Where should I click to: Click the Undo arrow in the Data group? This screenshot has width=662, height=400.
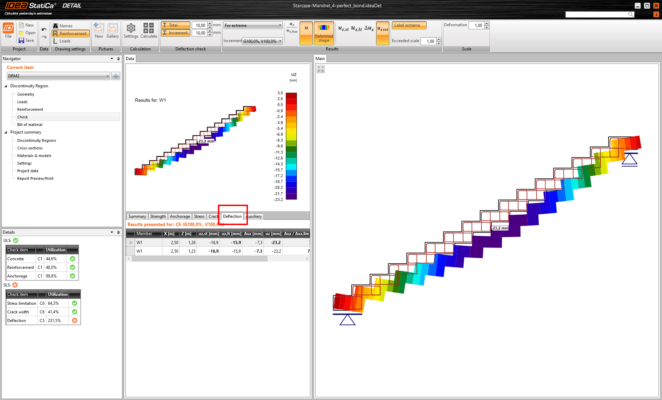point(44,29)
